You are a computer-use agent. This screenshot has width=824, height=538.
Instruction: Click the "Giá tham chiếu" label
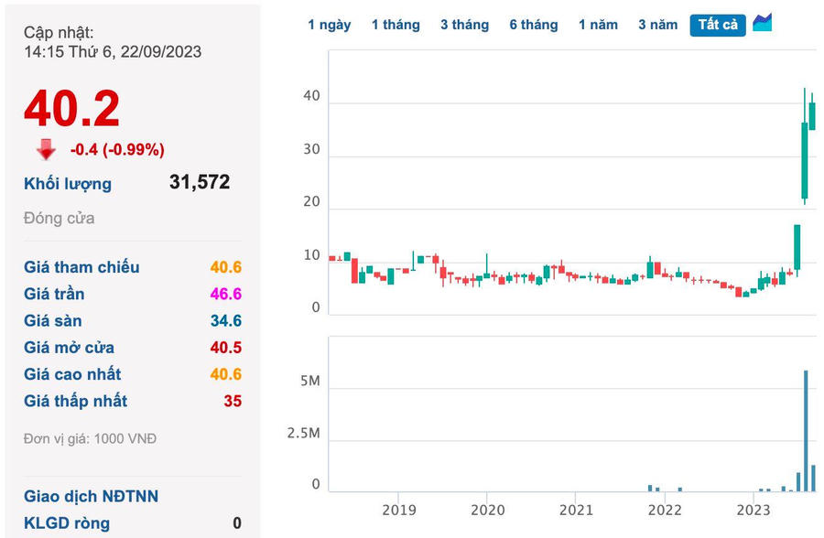coord(81,267)
